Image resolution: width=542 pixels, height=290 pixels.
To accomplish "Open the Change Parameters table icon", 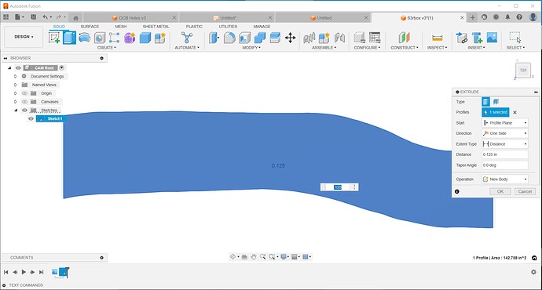I will (x=375, y=38).
